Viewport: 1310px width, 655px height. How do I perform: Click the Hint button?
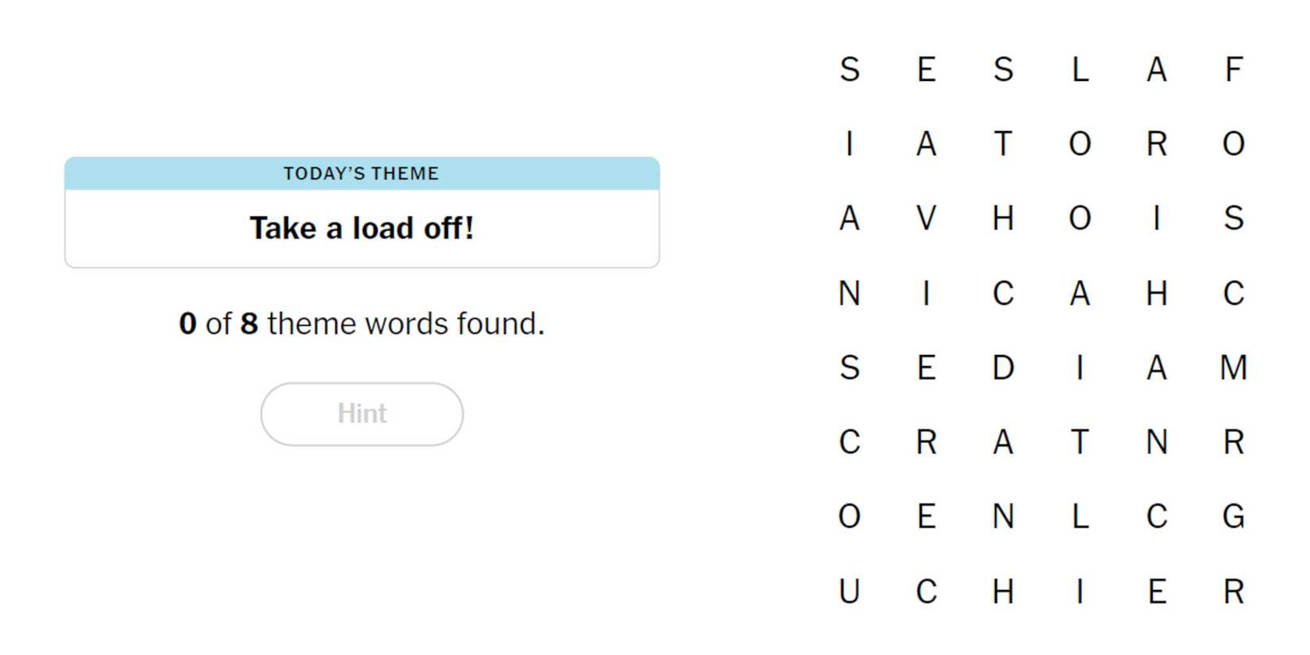click(x=362, y=414)
